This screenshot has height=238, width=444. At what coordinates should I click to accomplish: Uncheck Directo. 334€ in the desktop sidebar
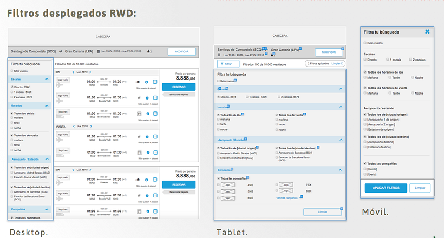click(x=12, y=87)
